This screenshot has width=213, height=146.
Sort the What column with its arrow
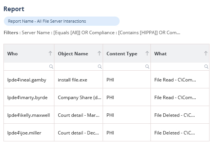pos(206,53)
